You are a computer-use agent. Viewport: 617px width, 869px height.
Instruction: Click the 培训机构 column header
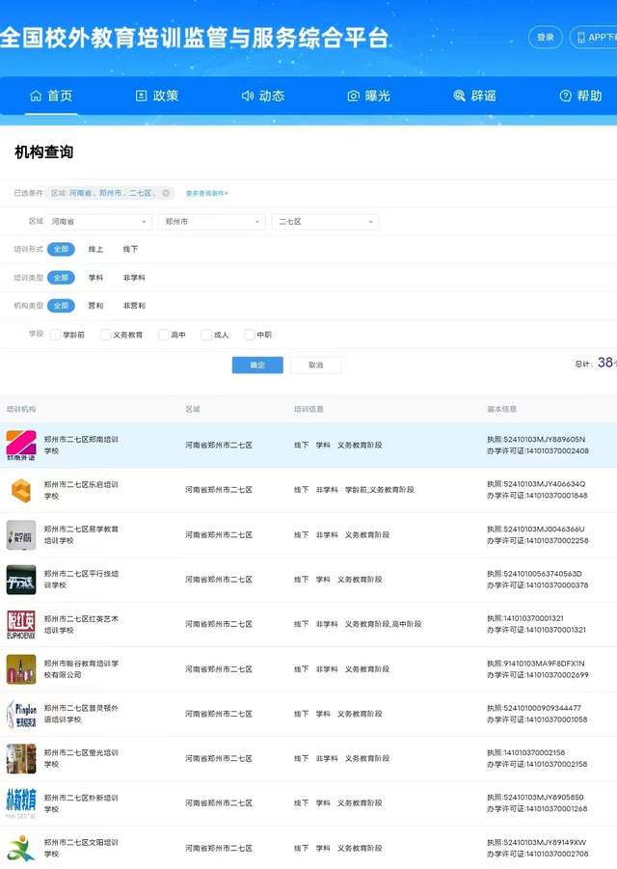21,410
